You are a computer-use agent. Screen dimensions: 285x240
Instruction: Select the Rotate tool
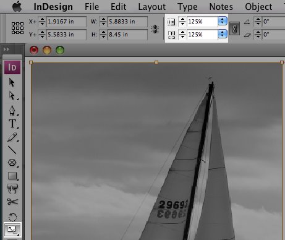(x=12, y=217)
